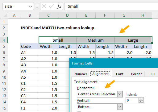Select column D header

(67, 15)
